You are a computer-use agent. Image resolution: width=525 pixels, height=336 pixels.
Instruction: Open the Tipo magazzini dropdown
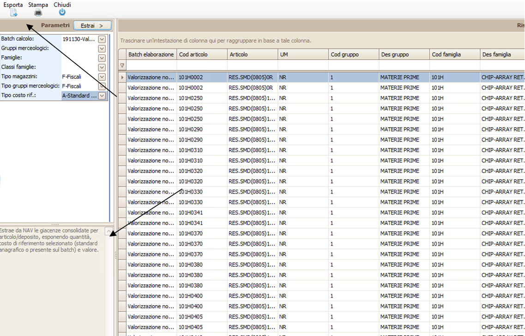tap(102, 77)
